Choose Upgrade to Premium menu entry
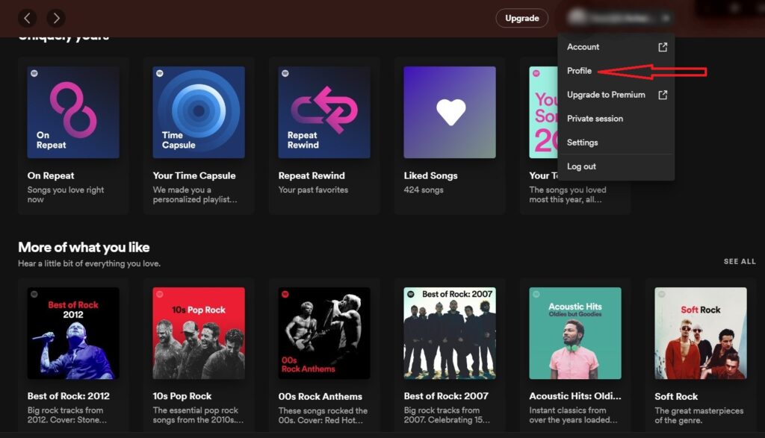The width and height of the screenshot is (765, 438). [x=616, y=95]
